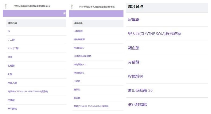Open ingredient 水 in the list
Screen dimensions: 211x114
pyautogui.click(x=9, y=31)
